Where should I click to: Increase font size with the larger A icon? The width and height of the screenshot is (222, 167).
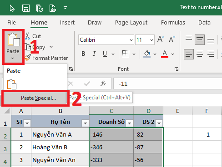pos(161,39)
